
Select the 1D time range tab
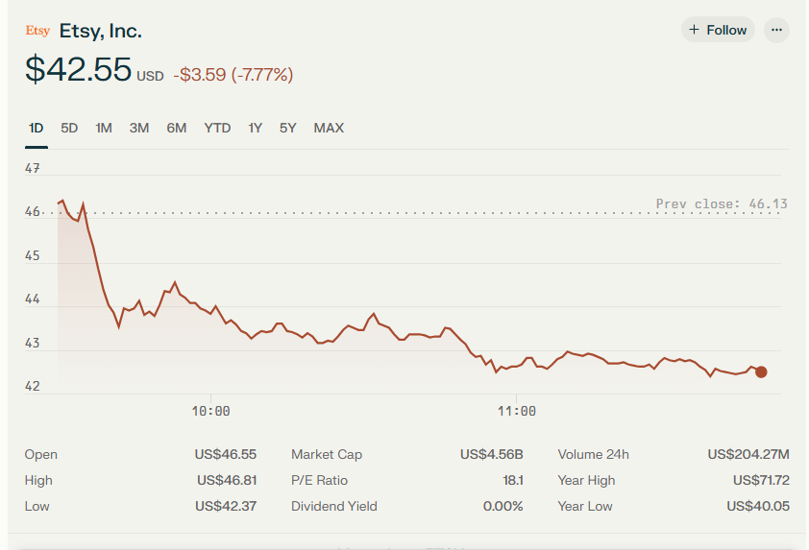click(37, 128)
